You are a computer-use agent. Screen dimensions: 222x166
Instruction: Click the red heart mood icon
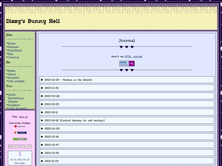click(x=16, y=127)
